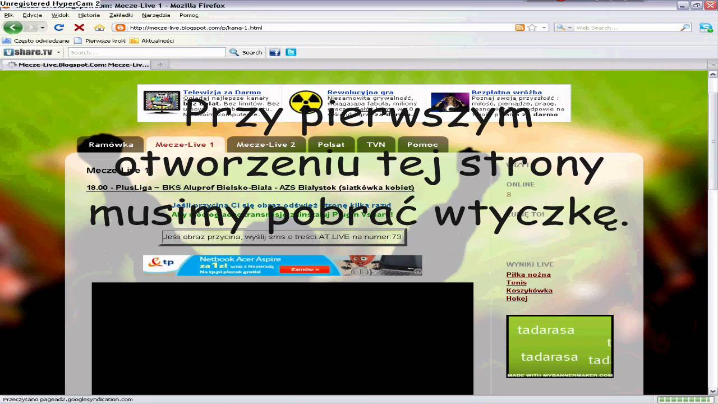718x404 pixels.
Task: Click the vshare toolbar search field
Action: [146, 52]
